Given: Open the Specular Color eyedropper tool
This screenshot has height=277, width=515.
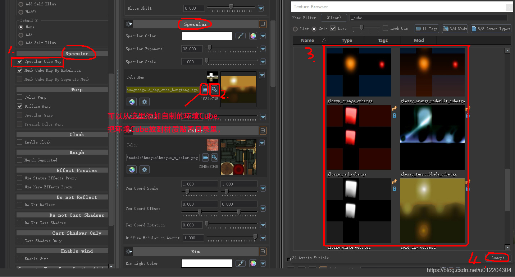Looking at the screenshot, I should pos(241,36).
